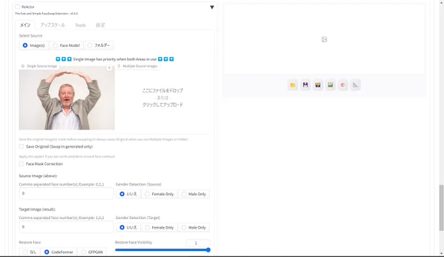Click the source face number input field
This screenshot has width=444, height=257.
(x=66, y=194)
